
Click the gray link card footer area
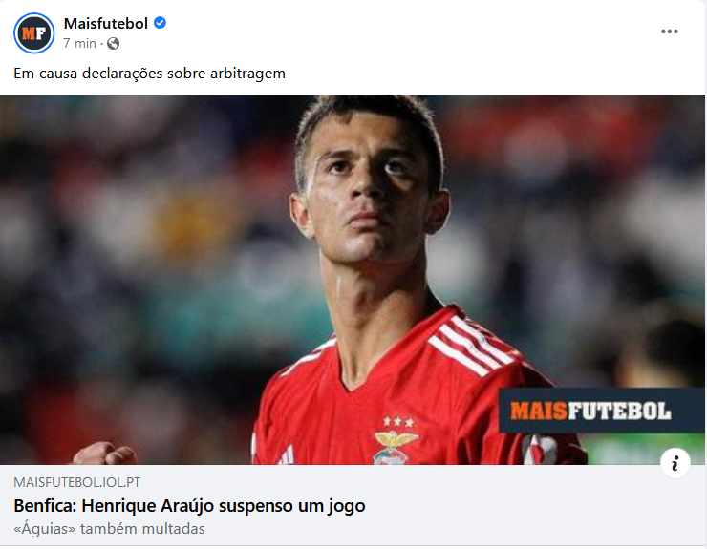pos(353,505)
